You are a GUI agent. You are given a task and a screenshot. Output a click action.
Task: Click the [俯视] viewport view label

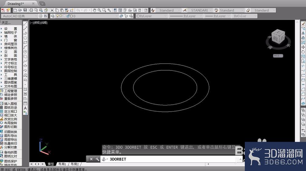pyautogui.click(x=37, y=23)
